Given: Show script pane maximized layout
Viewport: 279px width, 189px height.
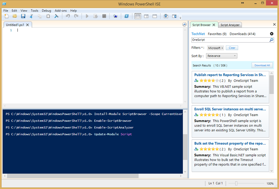Looking at the screenshot, I should pyautogui.click(x=155, y=16).
